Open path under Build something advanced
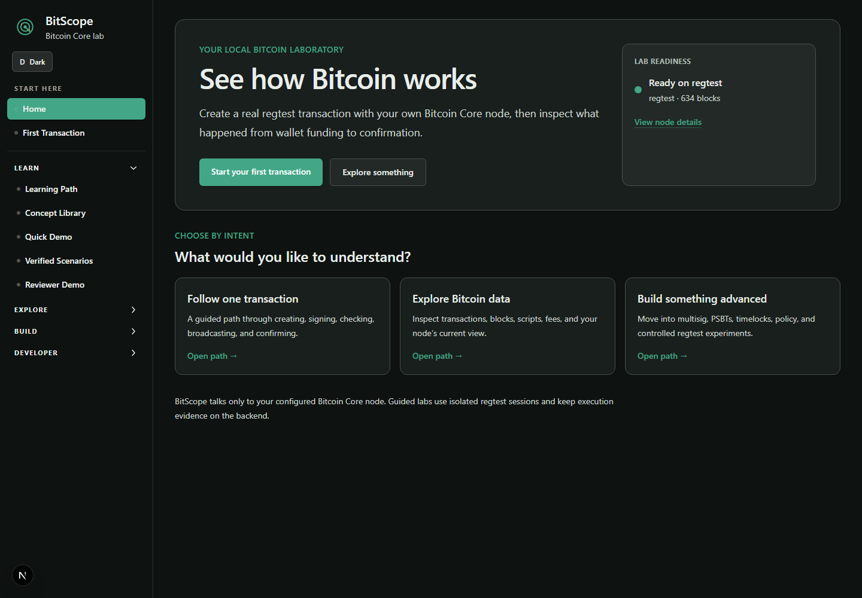The image size is (862, 598). pos(663,356)
